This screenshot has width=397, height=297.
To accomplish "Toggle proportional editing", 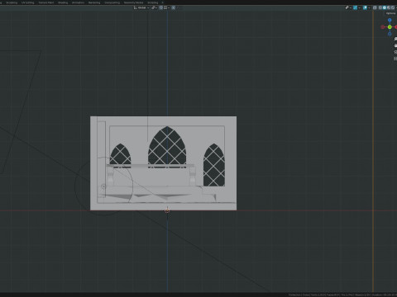I will tap(174, 7).
